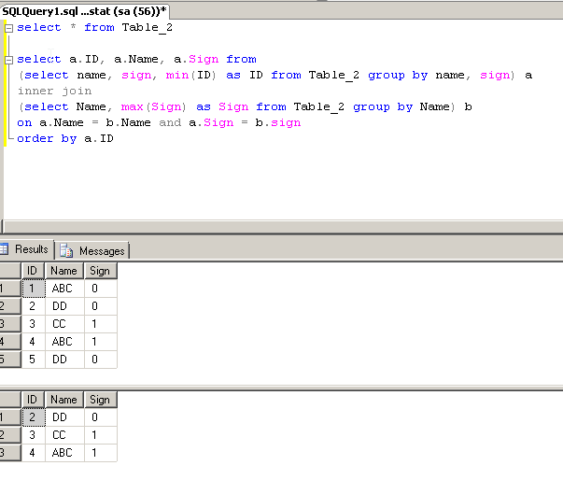Switch to the Messages tab
This screenshot has width=563, height=494.
click(101, 251)
